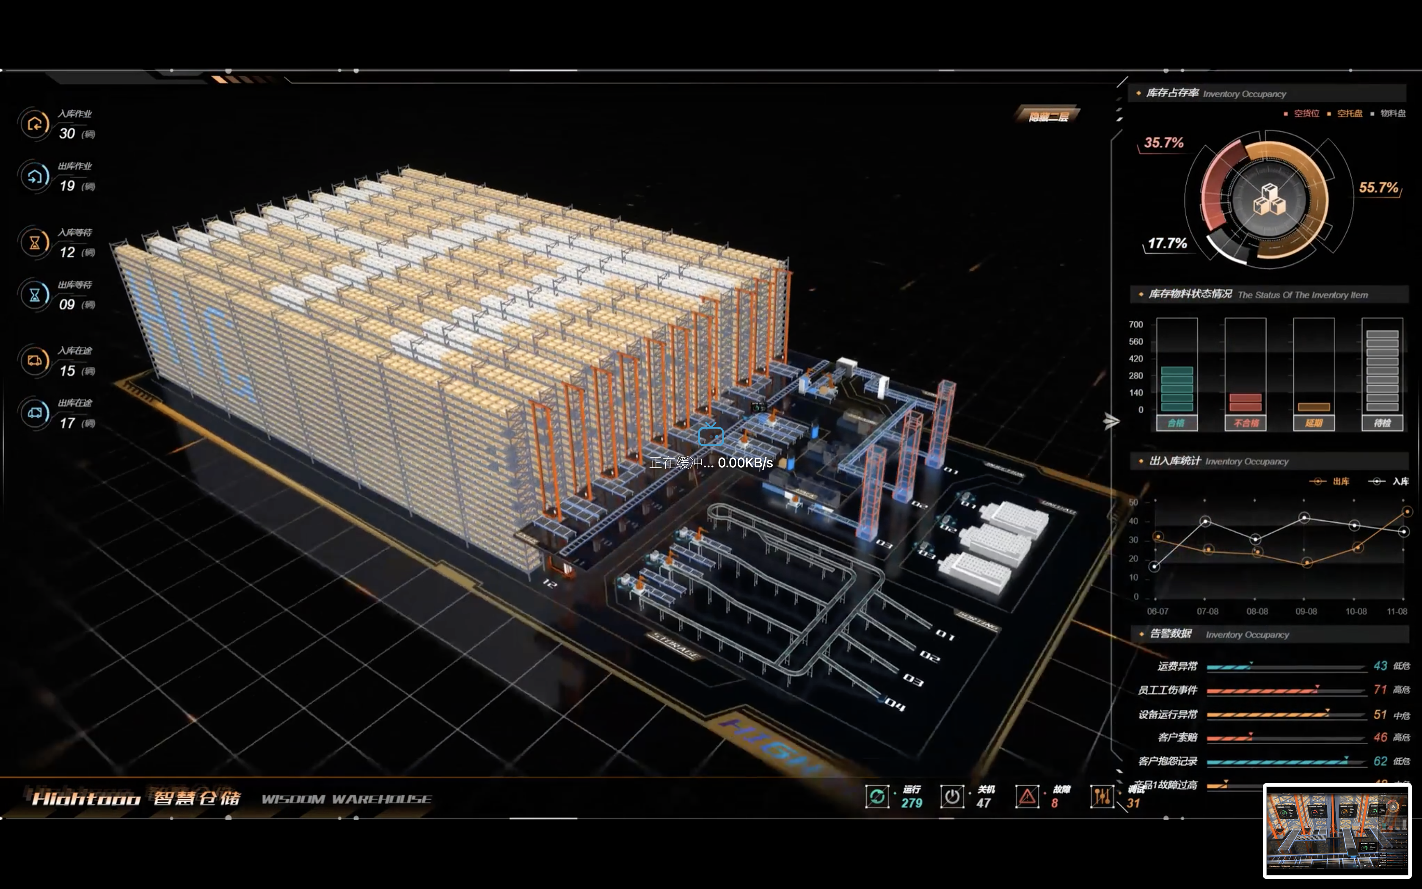This screenshot has width=1422, height=889.
Task: Click the fault (故障) warning triangle icon
Action: click(x=1027, y=797)
